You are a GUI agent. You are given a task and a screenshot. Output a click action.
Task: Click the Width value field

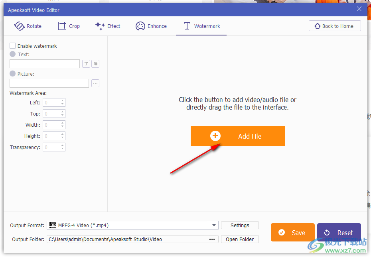tap(51, 125)
